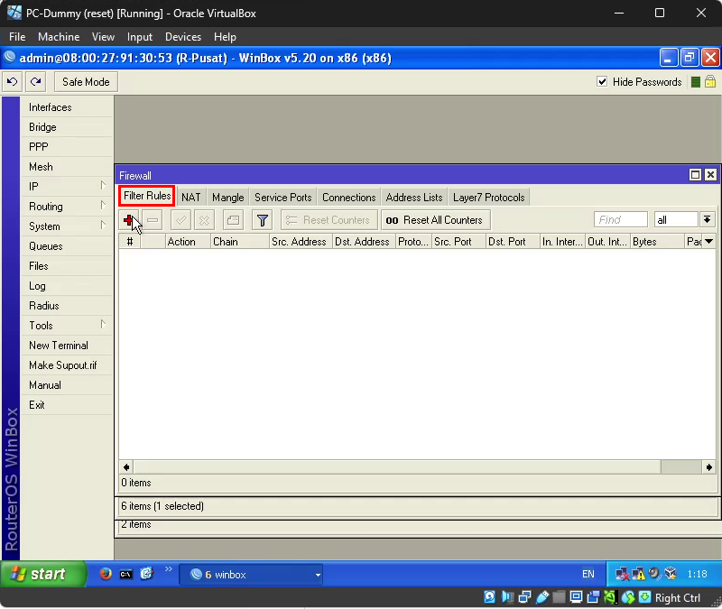Toggle Safe Mode button
Image resolution: width=722 pixels, height=609 pixels.
[86, 82]
